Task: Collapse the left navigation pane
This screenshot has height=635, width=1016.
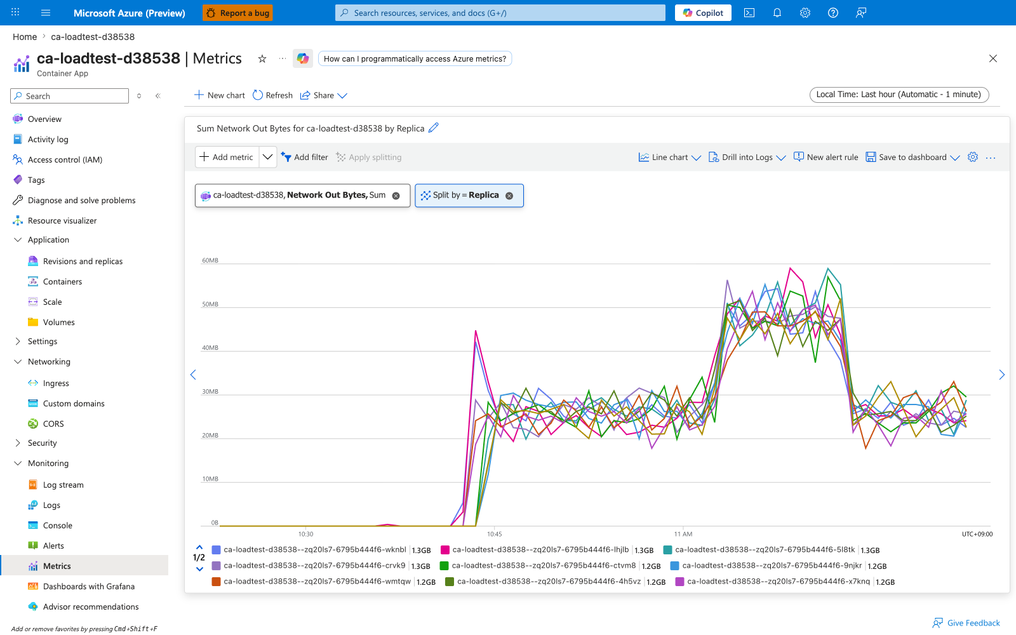Action: pos(158,96)
